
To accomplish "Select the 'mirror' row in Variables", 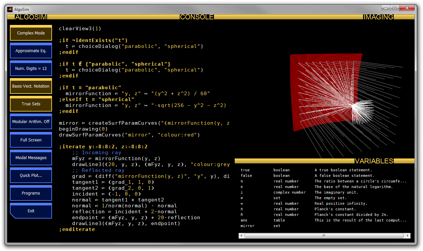I will tap(248, 226).
